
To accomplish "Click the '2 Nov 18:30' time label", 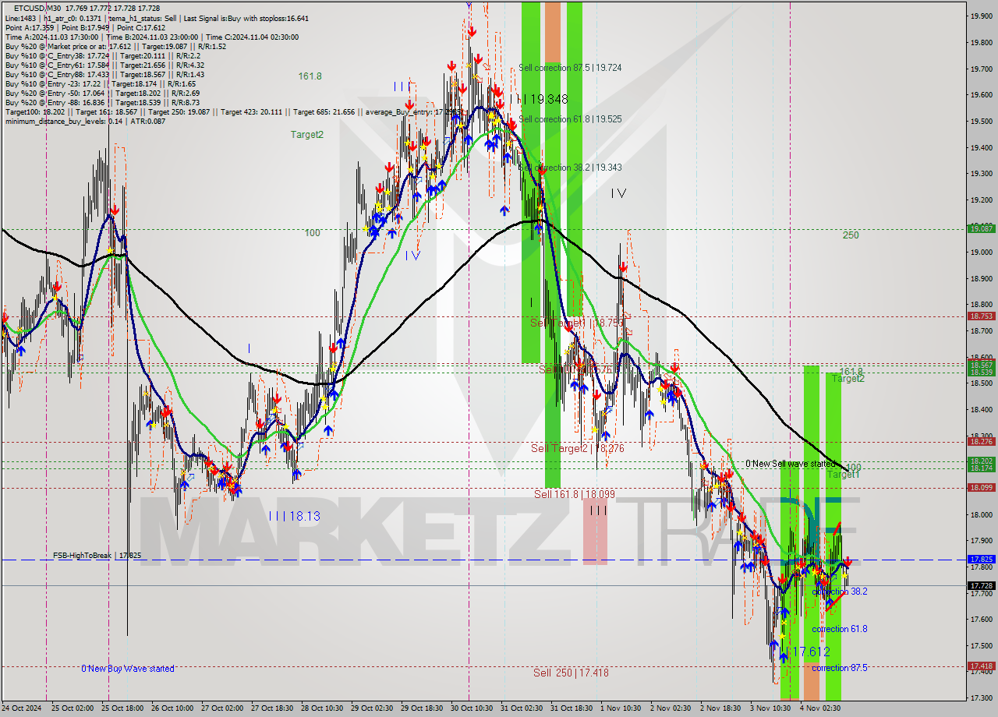I will (x=720, y=708).
